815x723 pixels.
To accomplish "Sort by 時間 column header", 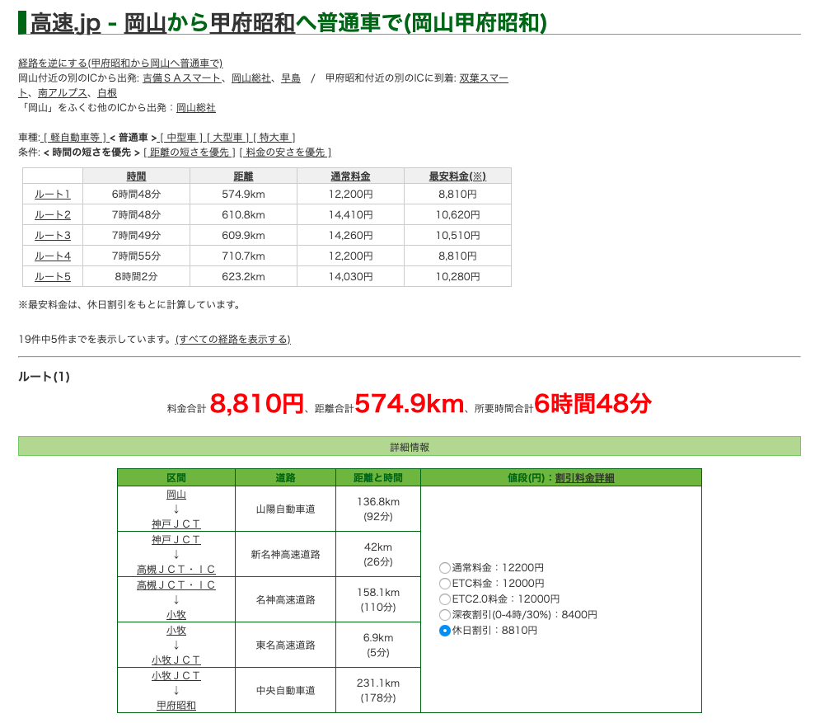I will tap(136, 176).
